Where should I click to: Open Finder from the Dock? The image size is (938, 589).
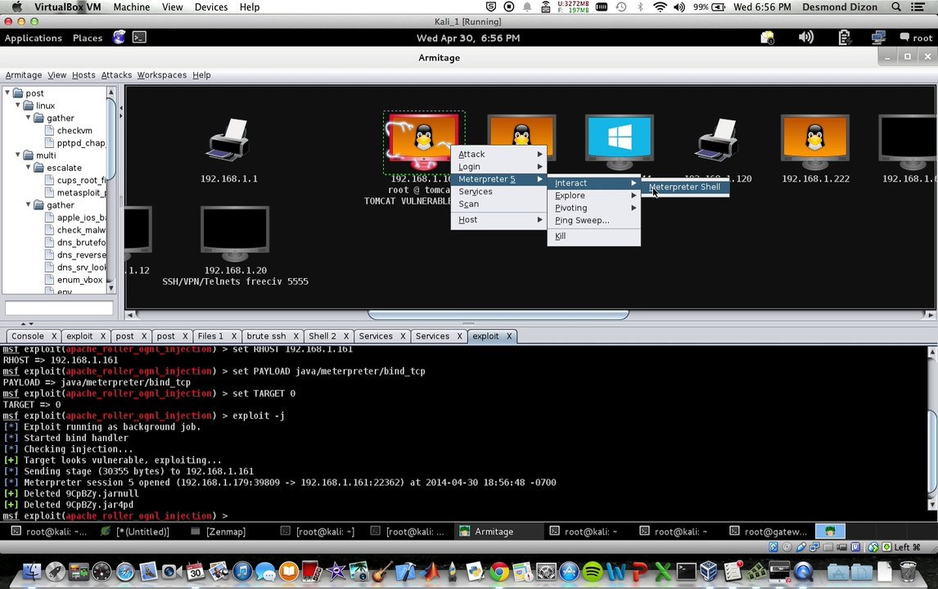pyautogui.click(x=32, y=571)
